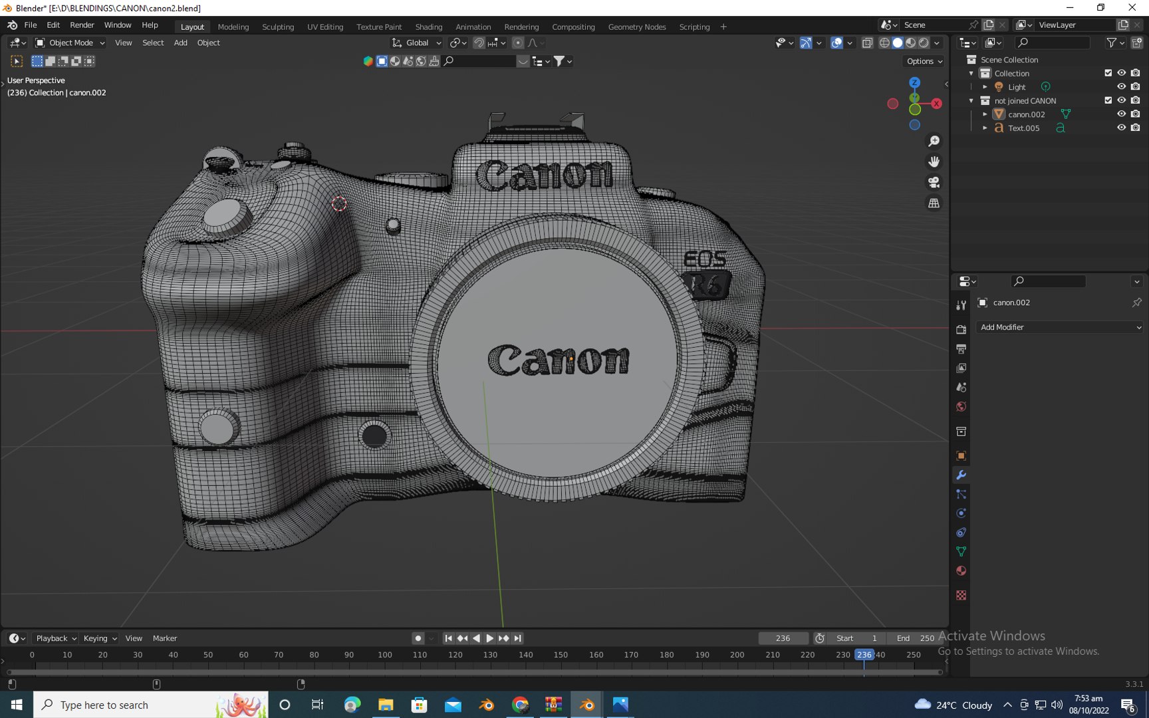Toggle auto keying record button

[418, 638]
